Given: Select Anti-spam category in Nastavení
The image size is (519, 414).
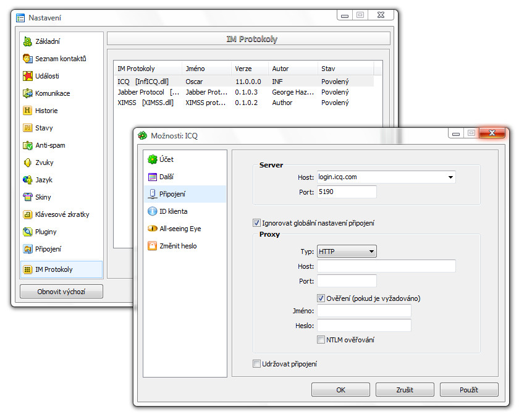Looking at the screenshot, I should 62,145.
